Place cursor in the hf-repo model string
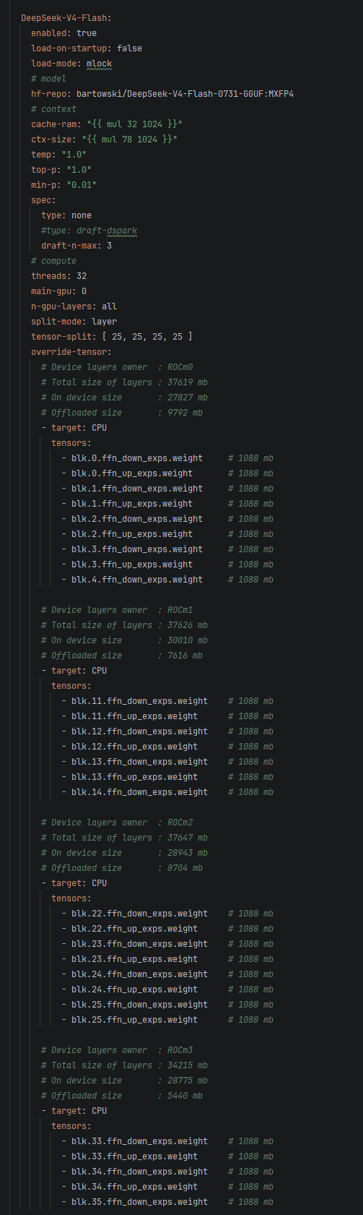This screenshot has width=363, height=1215. click(185, 94)
